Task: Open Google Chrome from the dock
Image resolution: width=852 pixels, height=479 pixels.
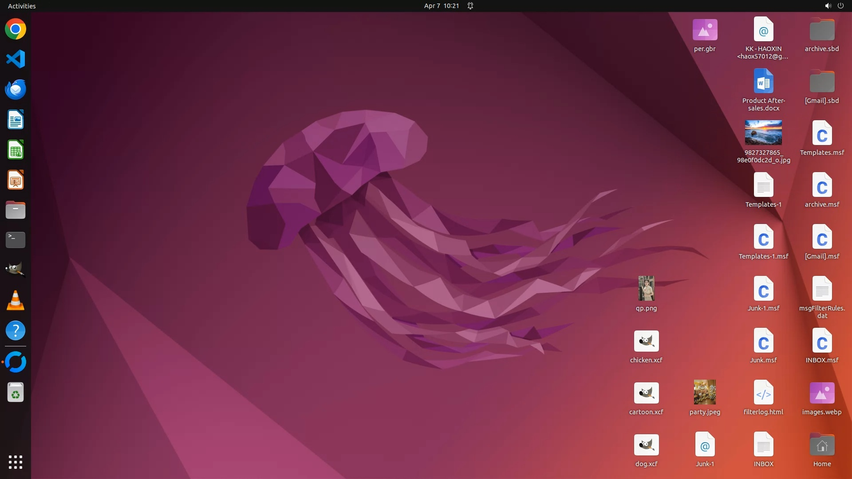Action: coord(16,29)
